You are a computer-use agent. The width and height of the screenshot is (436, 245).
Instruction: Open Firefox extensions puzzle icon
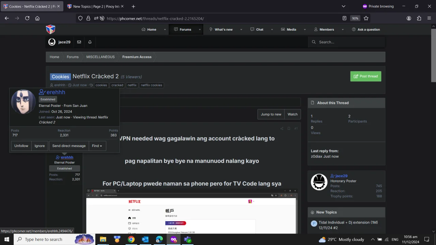point(419,18)
